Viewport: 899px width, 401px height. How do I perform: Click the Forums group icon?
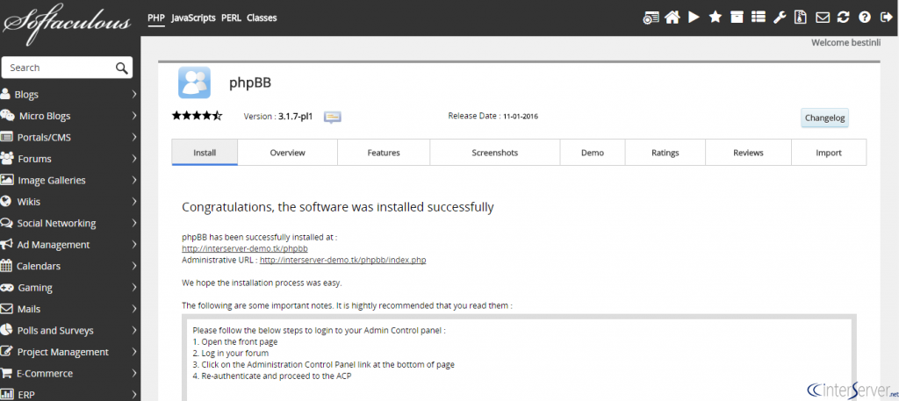coord(7,158)
